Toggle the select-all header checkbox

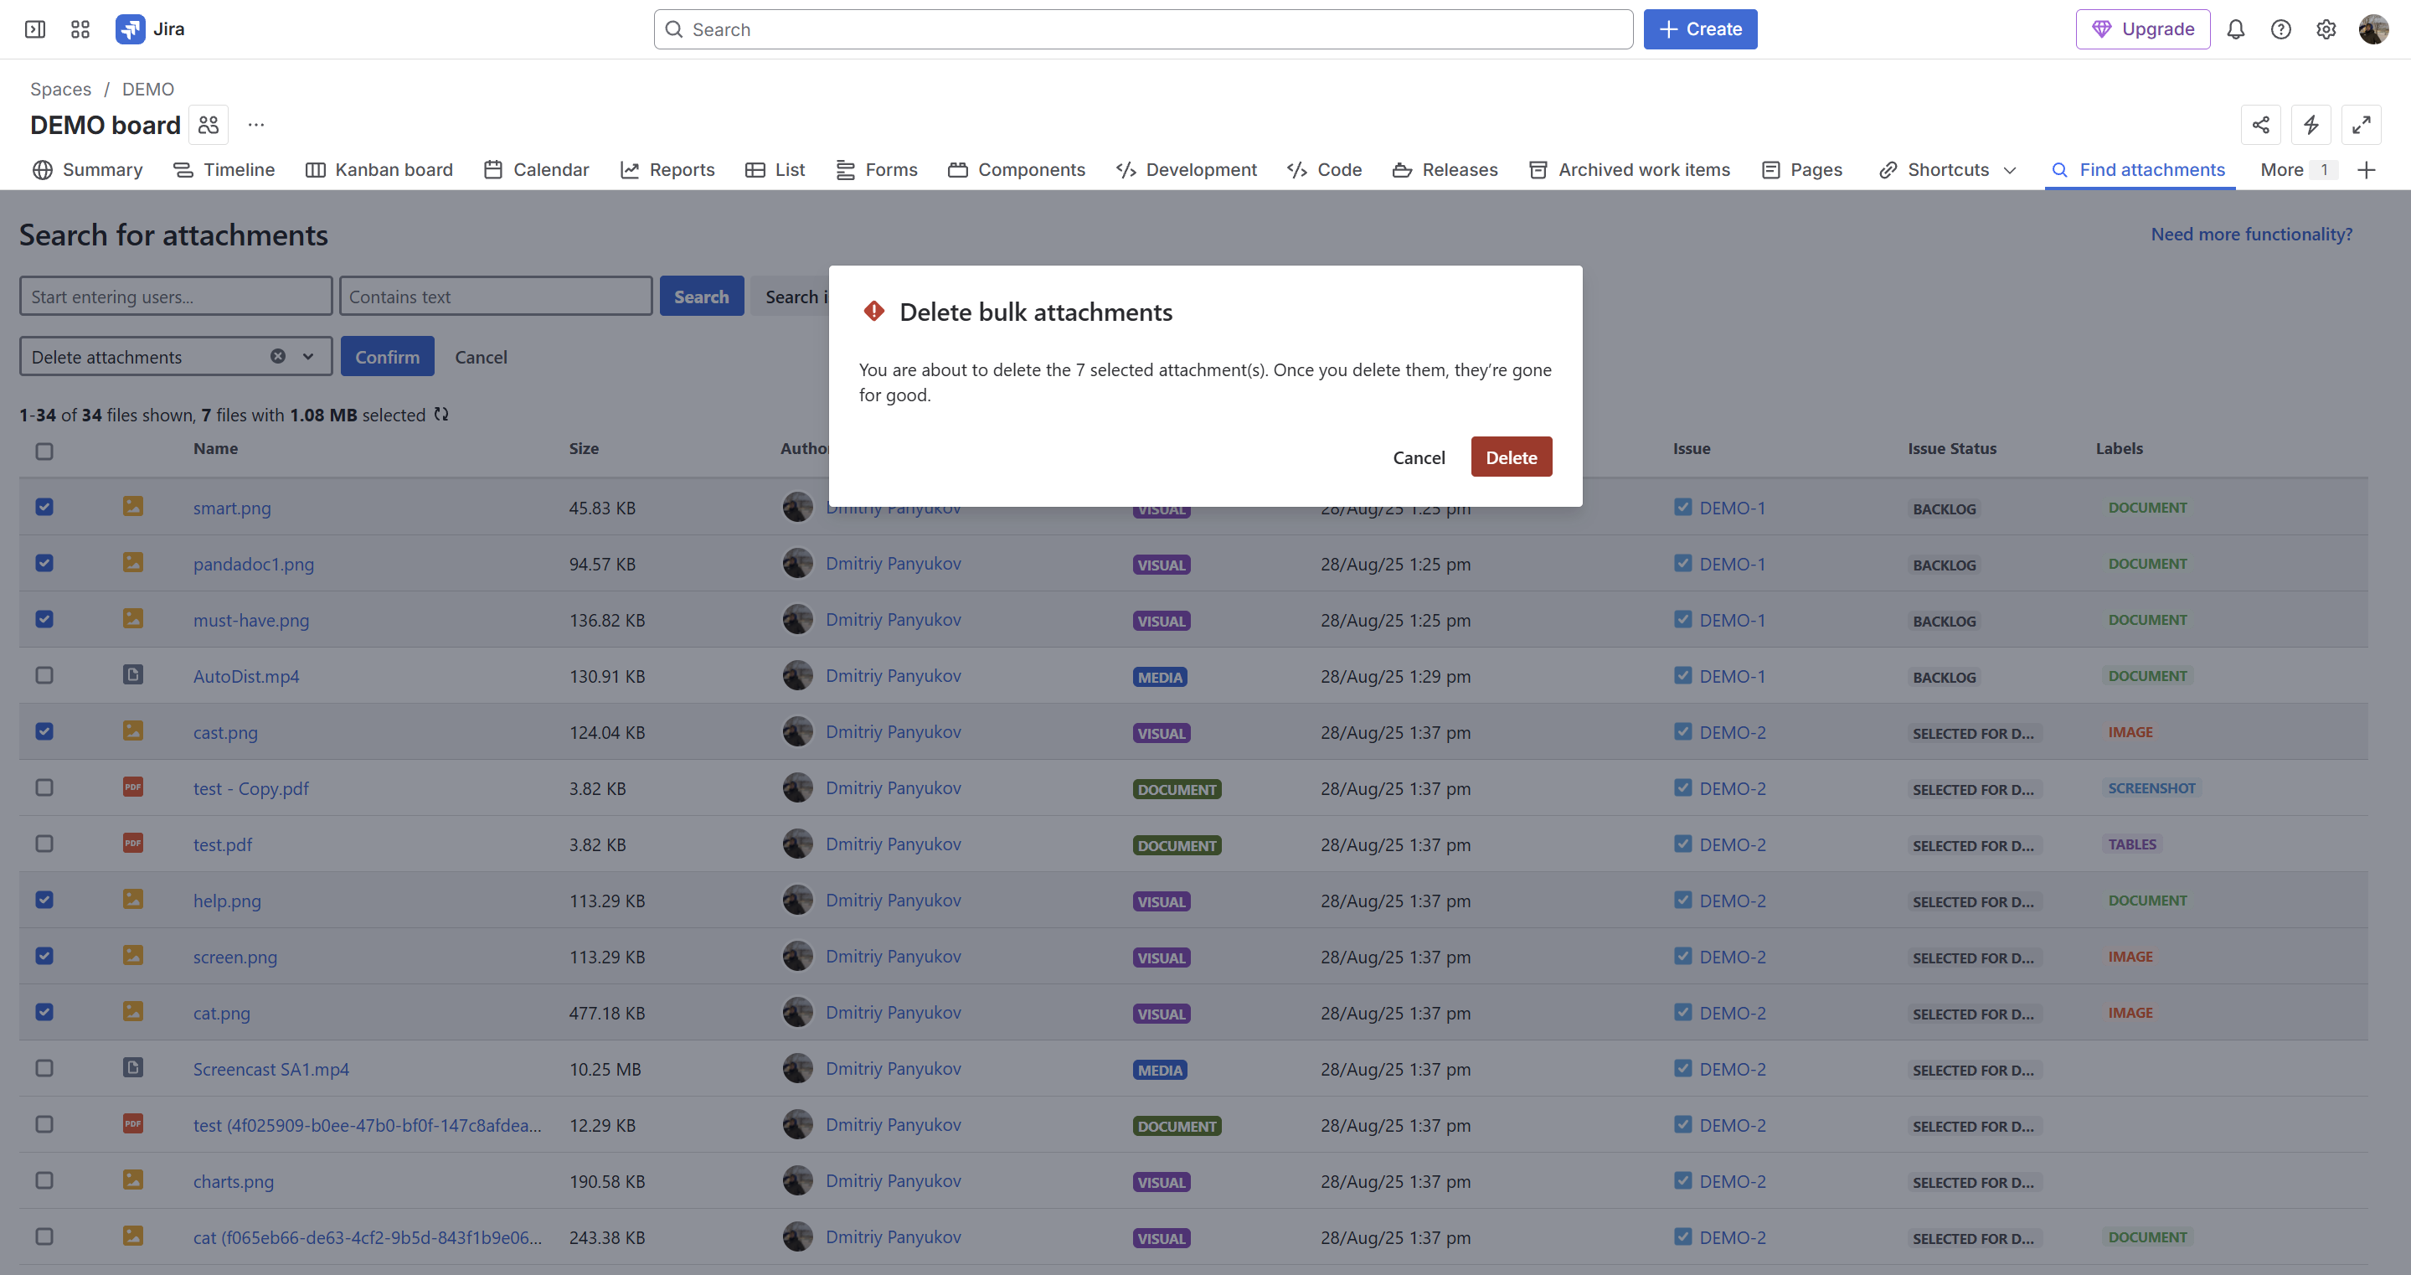[x=44, y=452]
